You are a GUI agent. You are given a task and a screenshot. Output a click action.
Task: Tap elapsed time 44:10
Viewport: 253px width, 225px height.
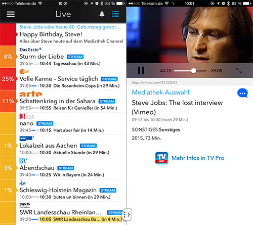click(165, 71)
